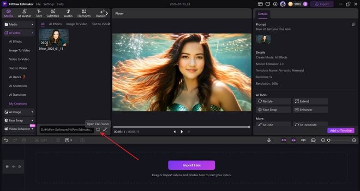Select AI Dance in the sidebar
Image resolution: width=360 pixels, height=191 pixels.
pos(17,77)
